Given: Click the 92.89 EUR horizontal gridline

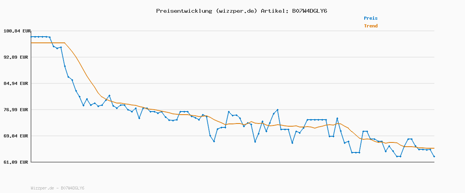Looking at the screenshot, I should (232, 57).
